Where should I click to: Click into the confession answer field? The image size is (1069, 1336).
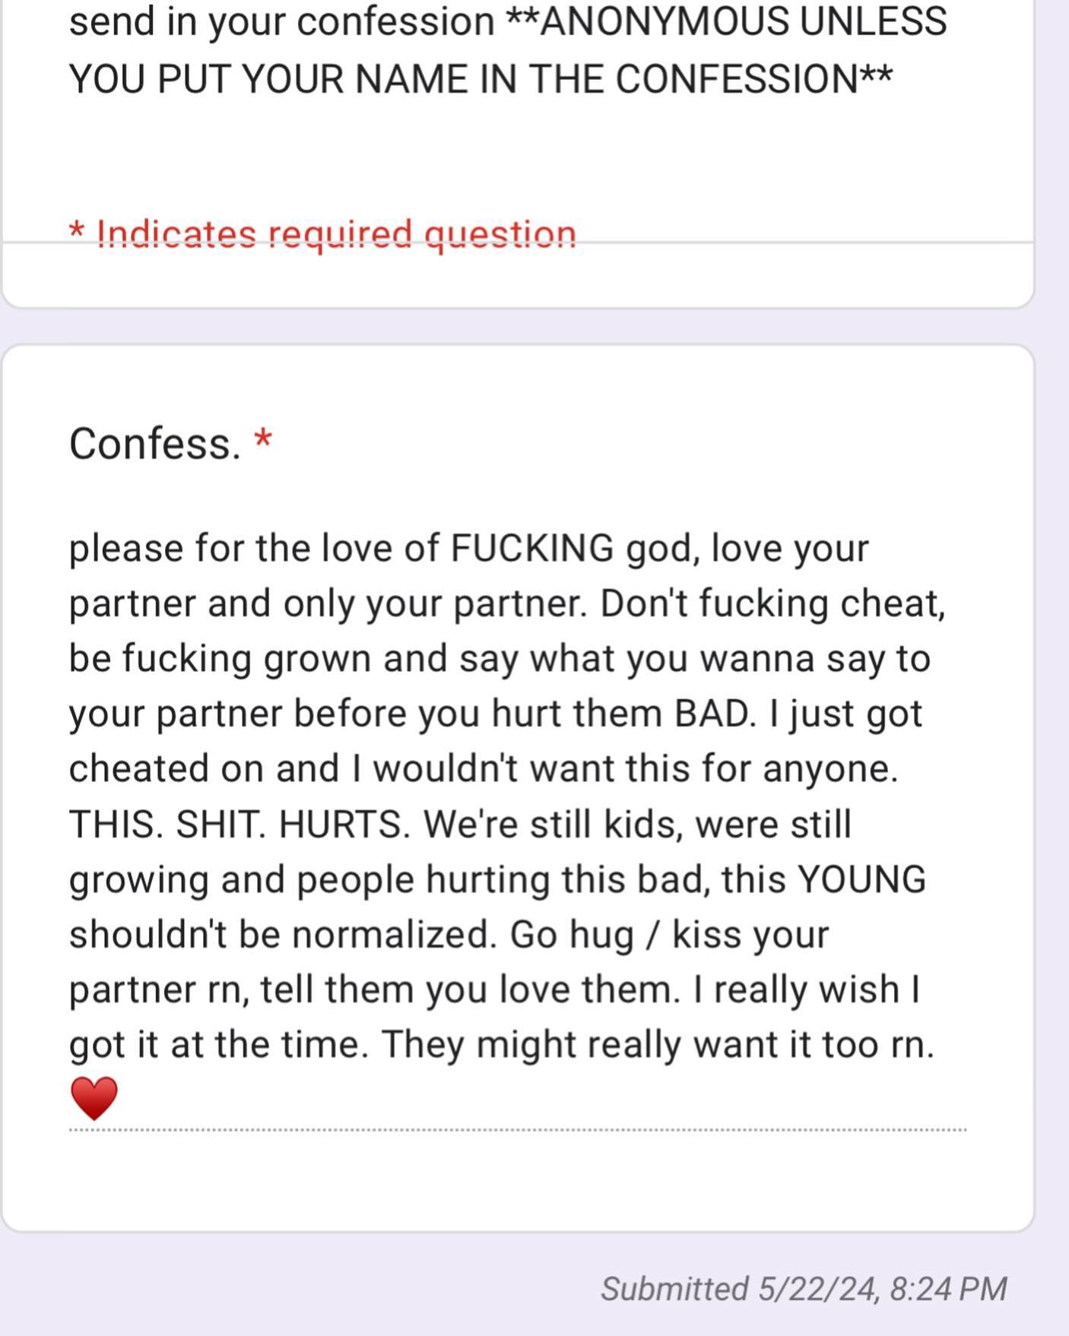click(x=502, y=798)
